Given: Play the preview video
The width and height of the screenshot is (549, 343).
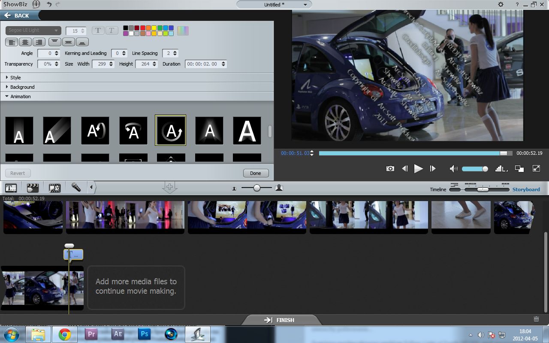Looking at the screenshot, I should point(418,168).
